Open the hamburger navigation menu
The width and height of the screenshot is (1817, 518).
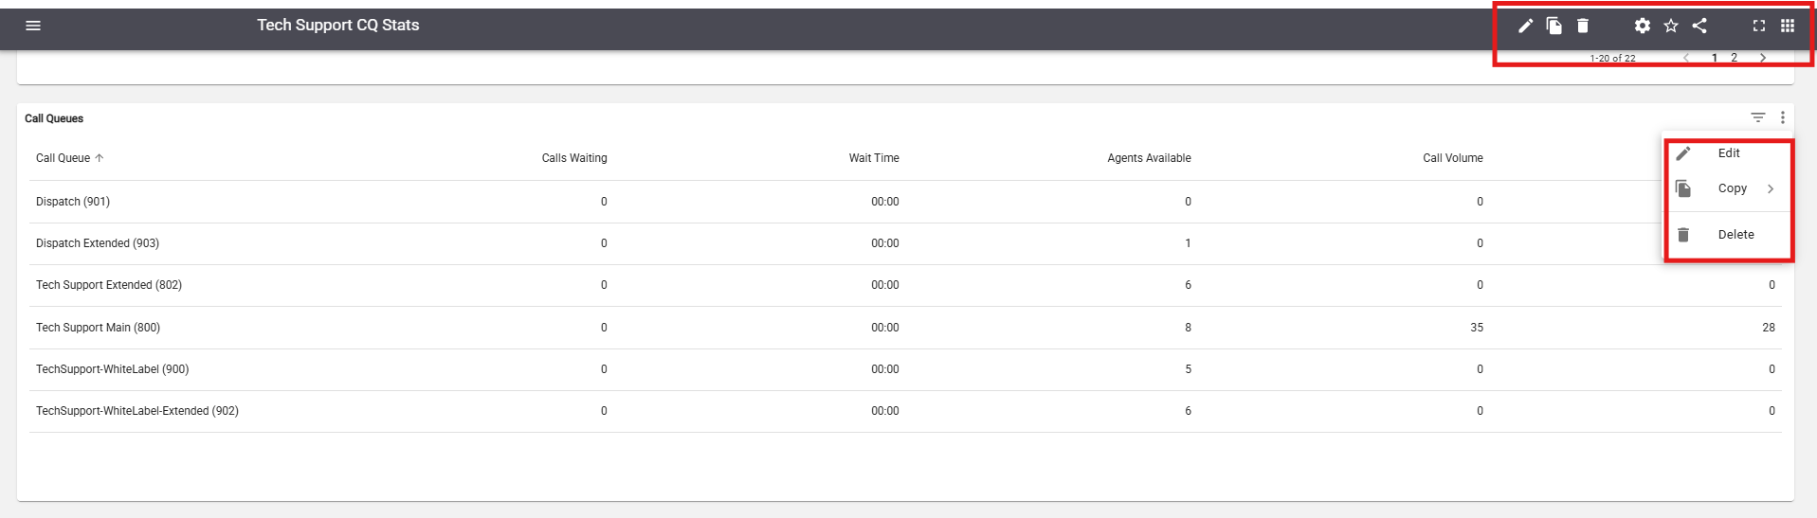[33, 26]
